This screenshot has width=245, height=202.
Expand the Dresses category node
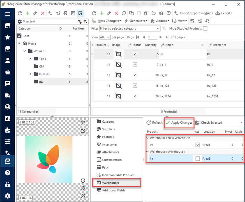pyautogui.click(x=30, y=74)
